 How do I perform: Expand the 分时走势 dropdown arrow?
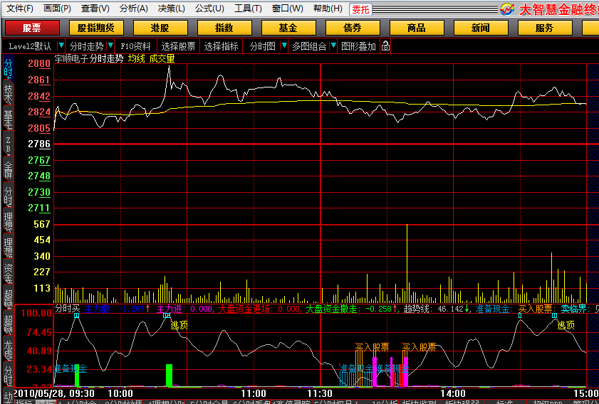(110, 46)
